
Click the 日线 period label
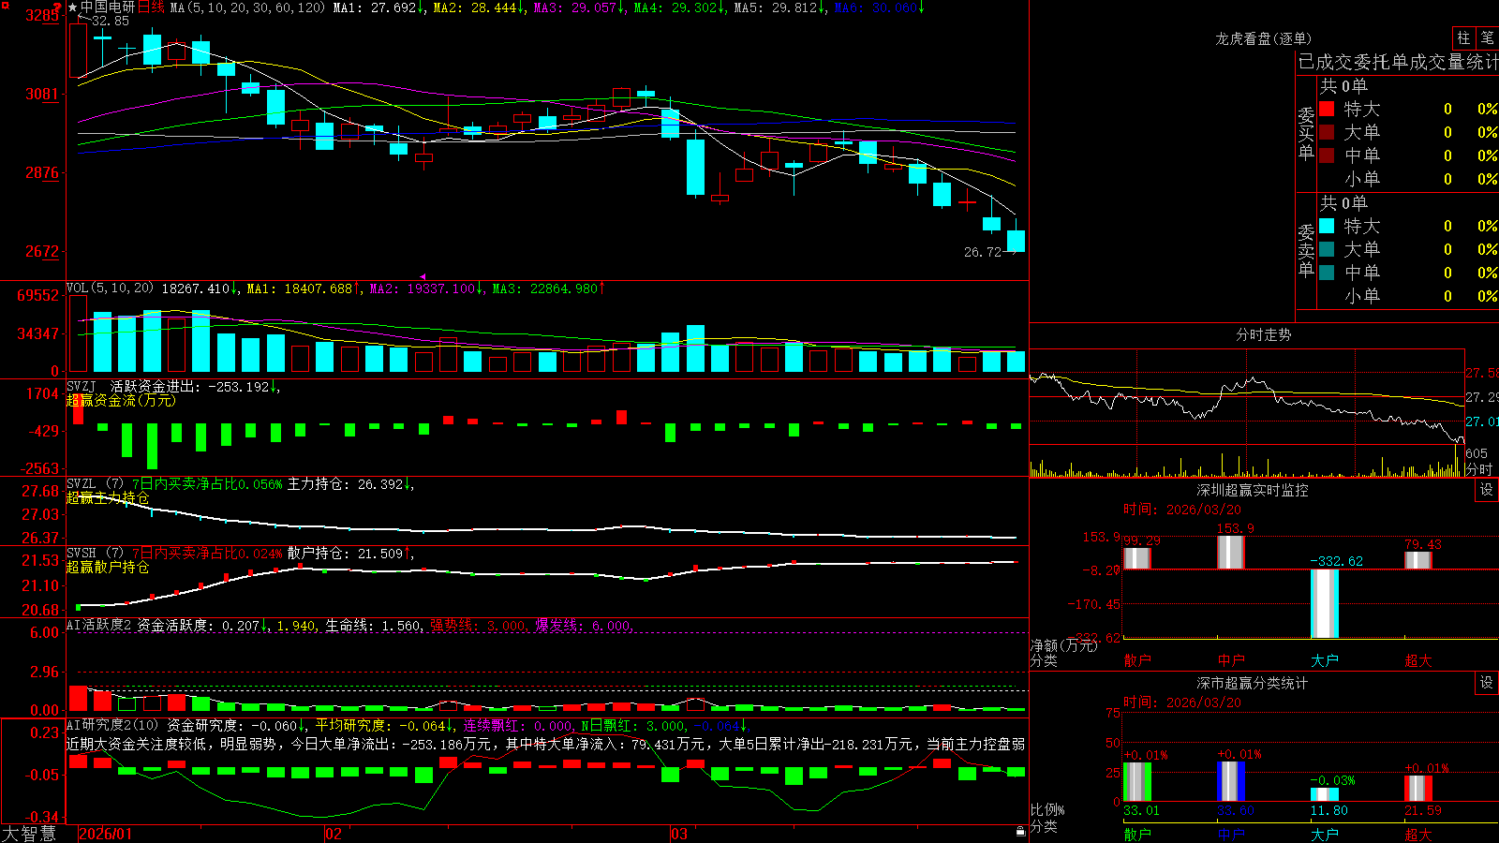152,7
